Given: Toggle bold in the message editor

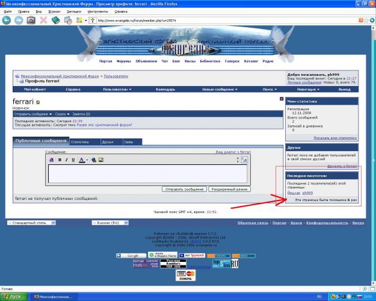Looking at the screenshot, I should (x=59, y=160).
